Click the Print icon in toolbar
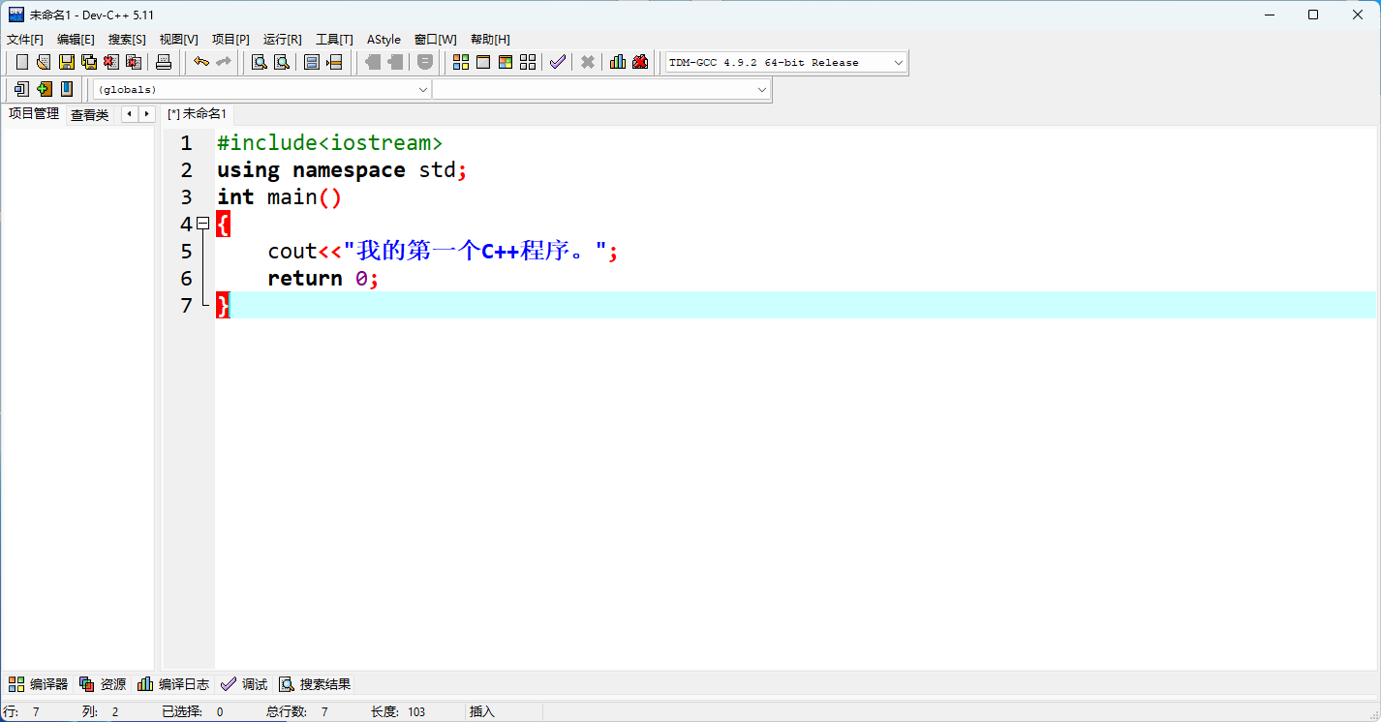The width and height of the screenshot is (1381, 722). tap(164, 62)
